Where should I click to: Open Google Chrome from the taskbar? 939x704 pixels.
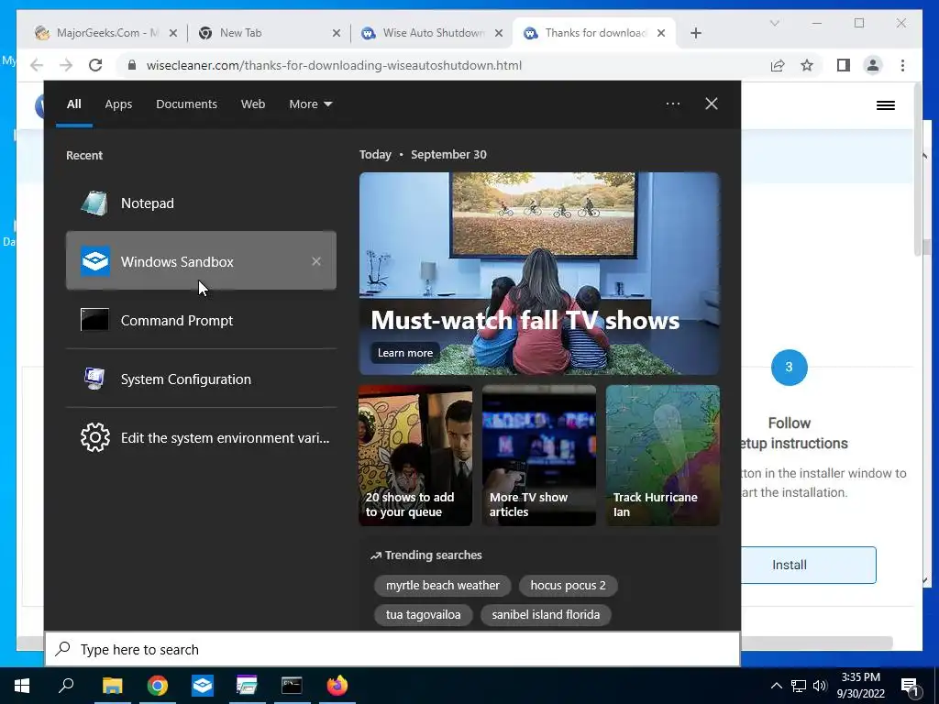[158, 686]
